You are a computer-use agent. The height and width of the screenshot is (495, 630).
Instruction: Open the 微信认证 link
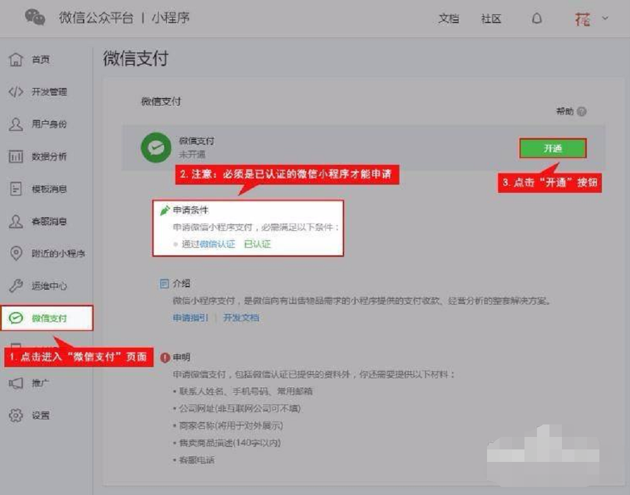[217, 244]
